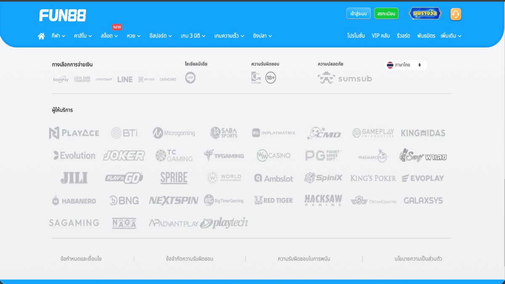Click the green ลงทะเบียน register button
The height and width of the screenshot is (284, 505).
[386, 14]
